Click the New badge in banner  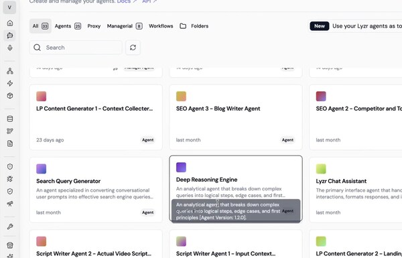tap(319, 26)
